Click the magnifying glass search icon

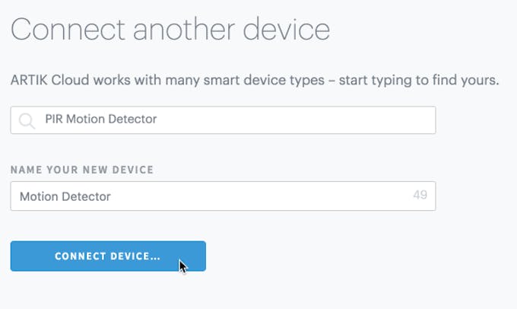27,121
